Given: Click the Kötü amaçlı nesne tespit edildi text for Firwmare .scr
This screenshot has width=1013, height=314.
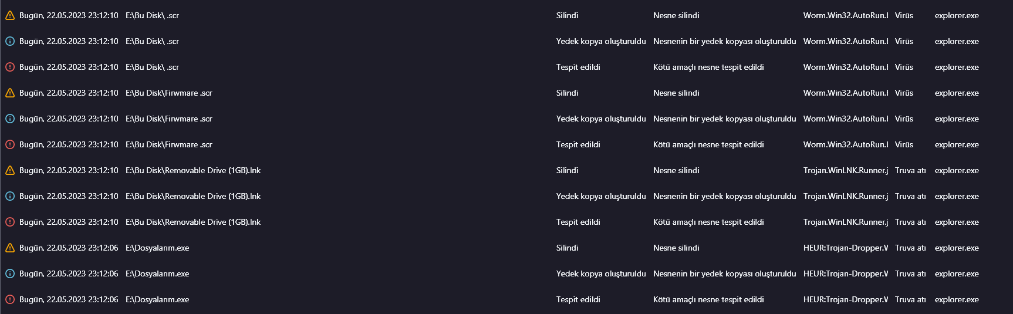Looking at the screenshot, I should click(708, 144).
